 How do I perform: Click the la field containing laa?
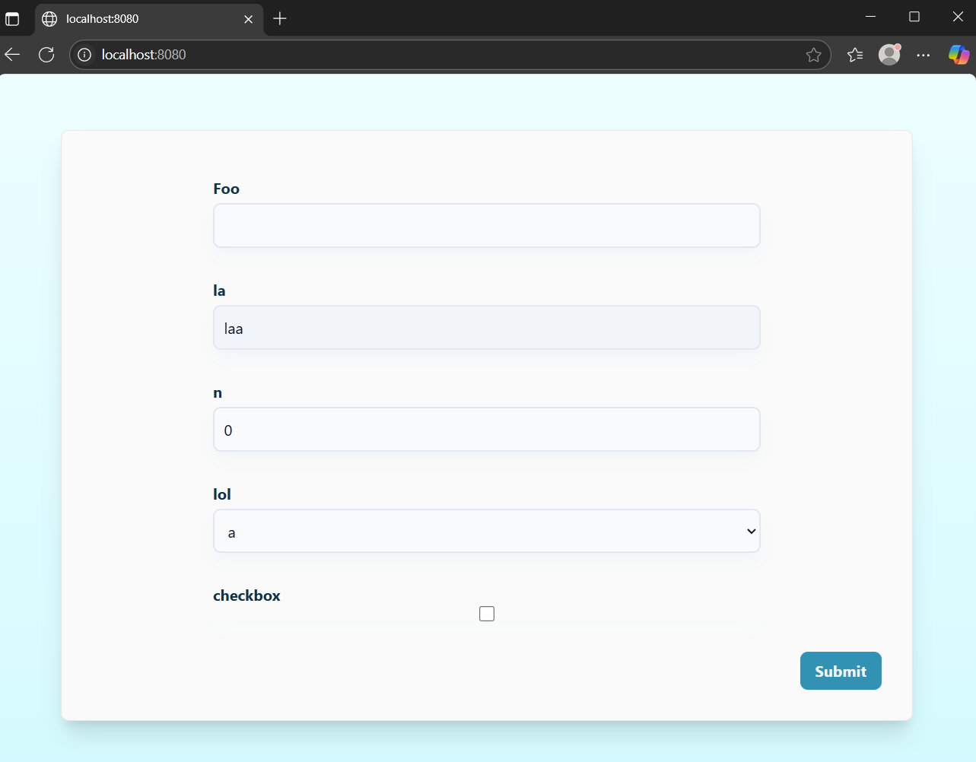(x=487, y=328)
